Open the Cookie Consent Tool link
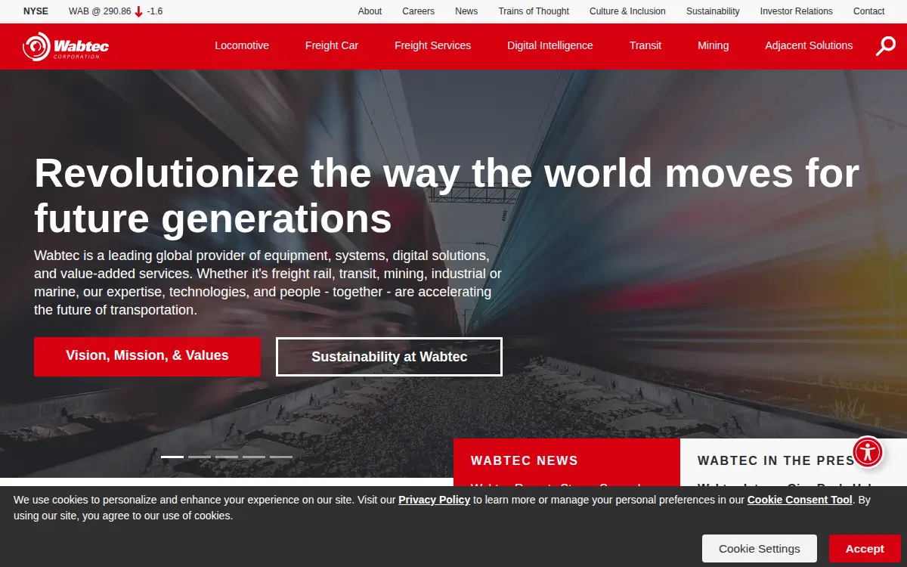 [x=800, y=500]
